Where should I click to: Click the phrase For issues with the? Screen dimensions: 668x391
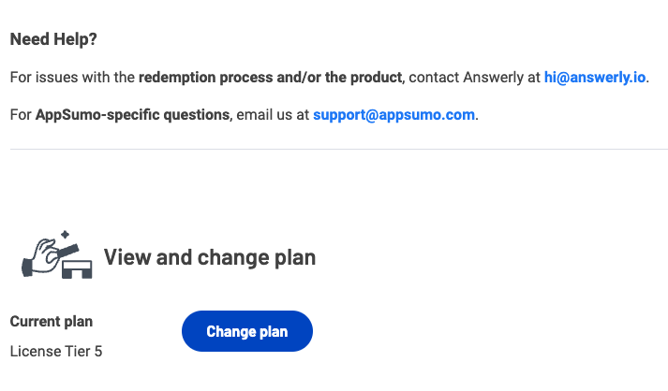click(x=72, y=78)
